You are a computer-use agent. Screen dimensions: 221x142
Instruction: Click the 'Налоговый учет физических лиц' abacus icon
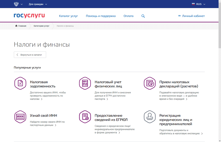point(85,83)
